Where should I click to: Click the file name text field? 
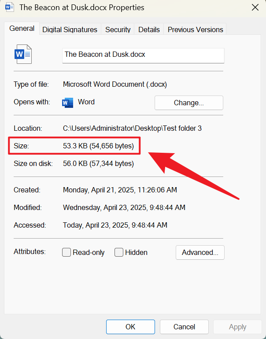tap(143, 55)
